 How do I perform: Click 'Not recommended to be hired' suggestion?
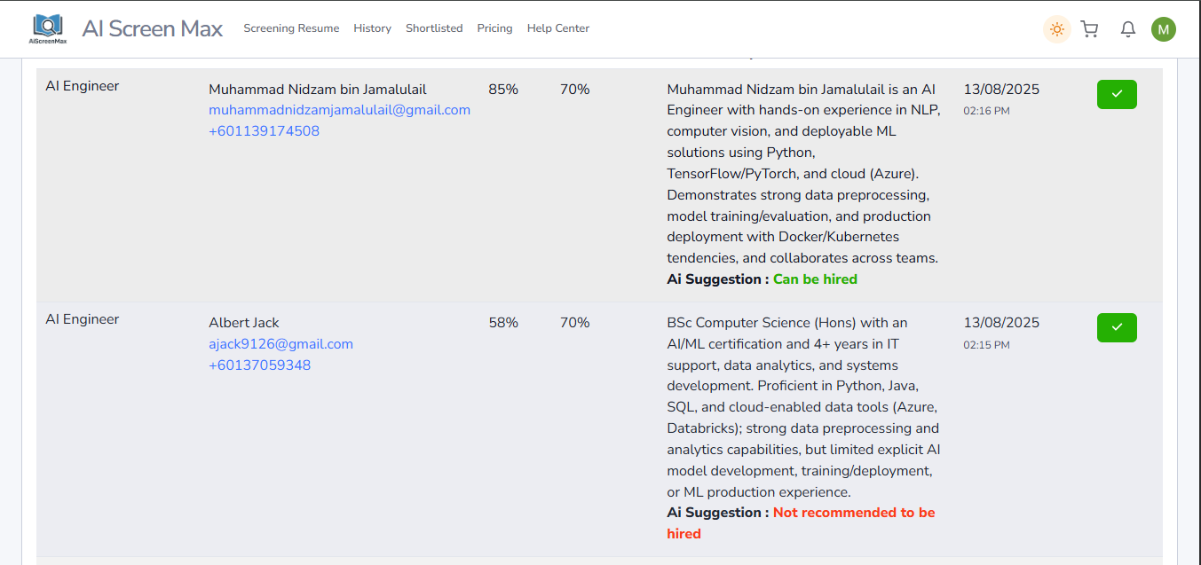[801, 523]
